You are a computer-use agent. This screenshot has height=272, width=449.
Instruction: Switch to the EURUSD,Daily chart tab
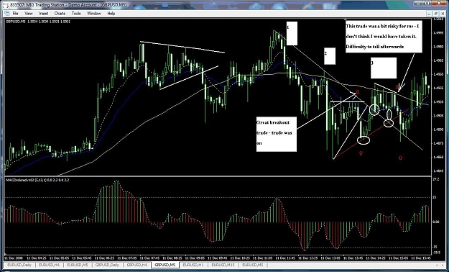20,265
